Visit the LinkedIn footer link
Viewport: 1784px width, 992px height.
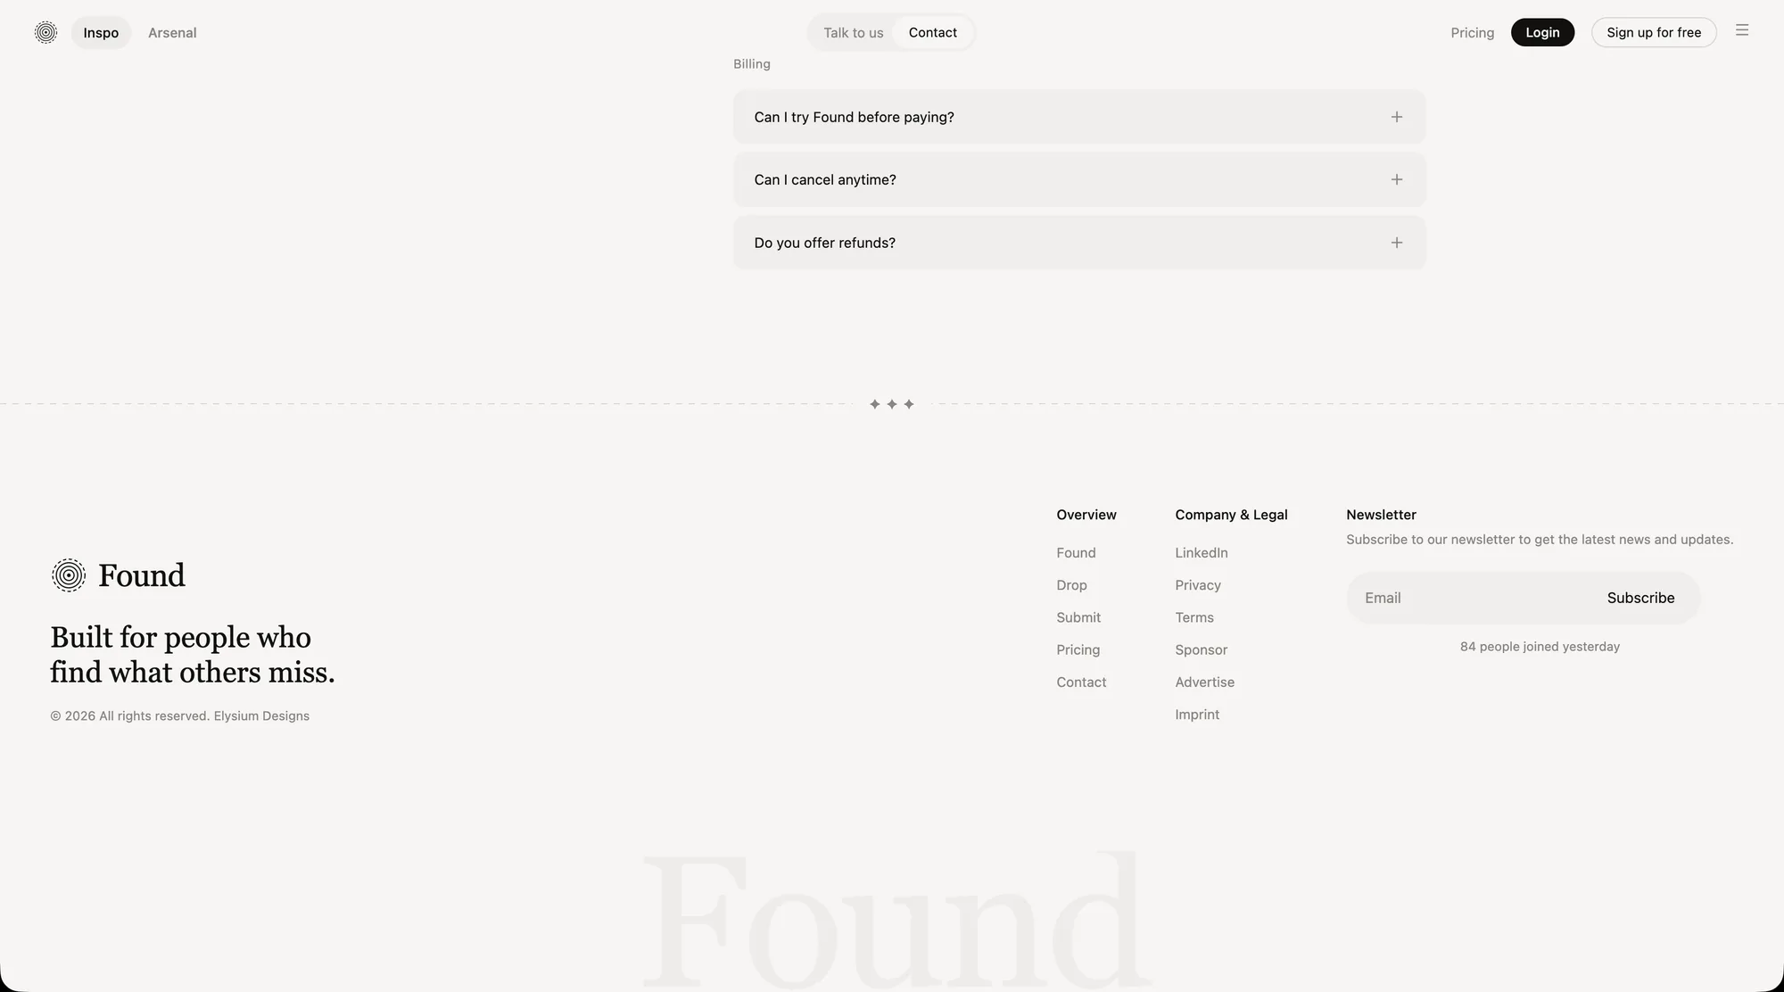(x=1202, y=553)
